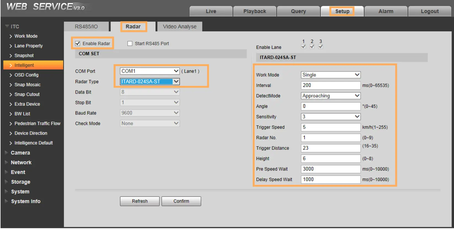Open Snap Mosaic settings
This screenshot has width=454, height=229.
(28, 85)
